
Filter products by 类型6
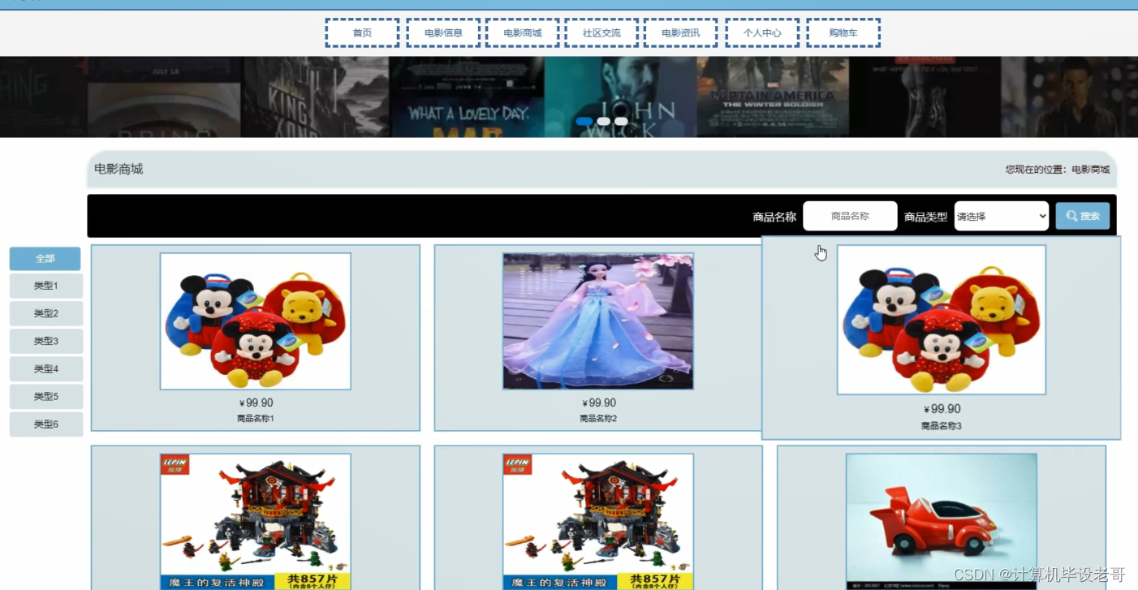pos(46,424)
